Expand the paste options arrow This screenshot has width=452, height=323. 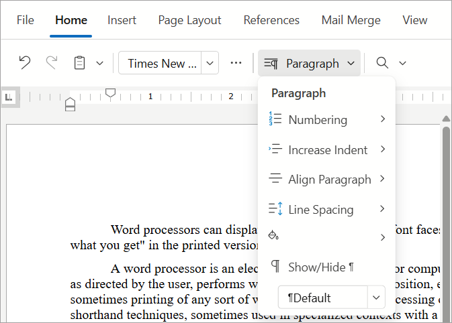pos(100,64)
